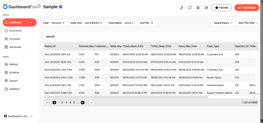Open Documents in the sidebar menu
This screenshot has width=263, height=123.
(x=15, y=31)
